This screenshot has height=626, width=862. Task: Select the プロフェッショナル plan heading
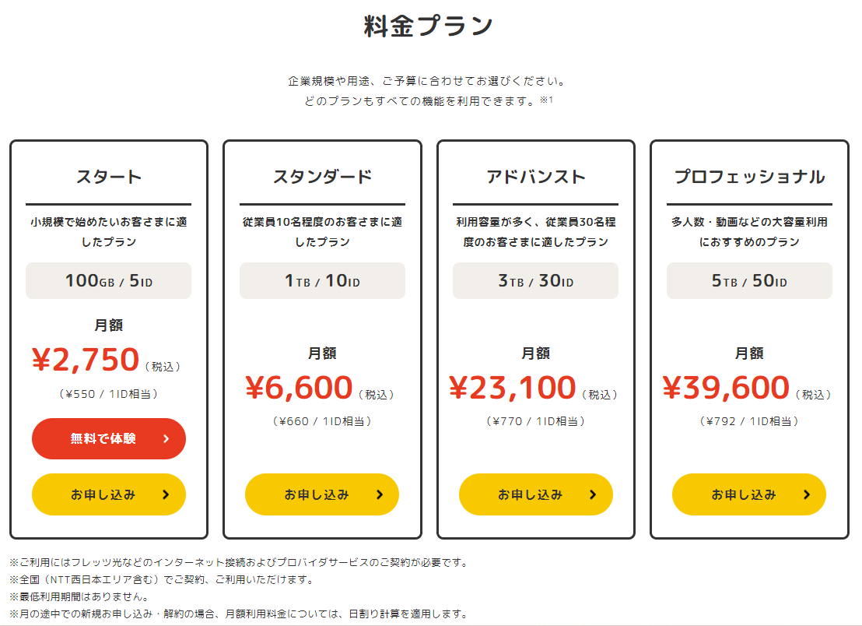(749, 176)
